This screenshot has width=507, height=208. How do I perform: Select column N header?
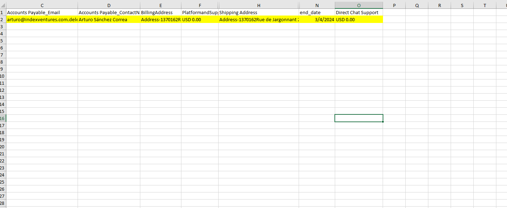click(317, 5)
